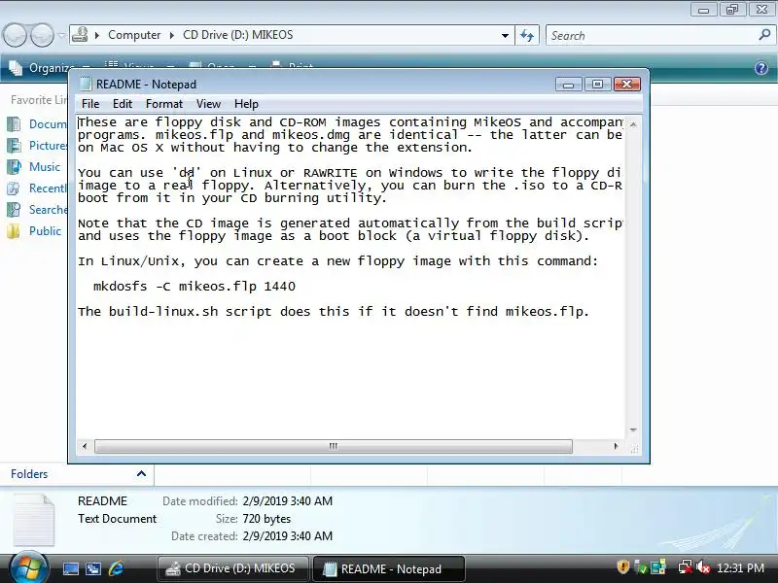Open the Windows Start menu orb

tap(28, 567)
